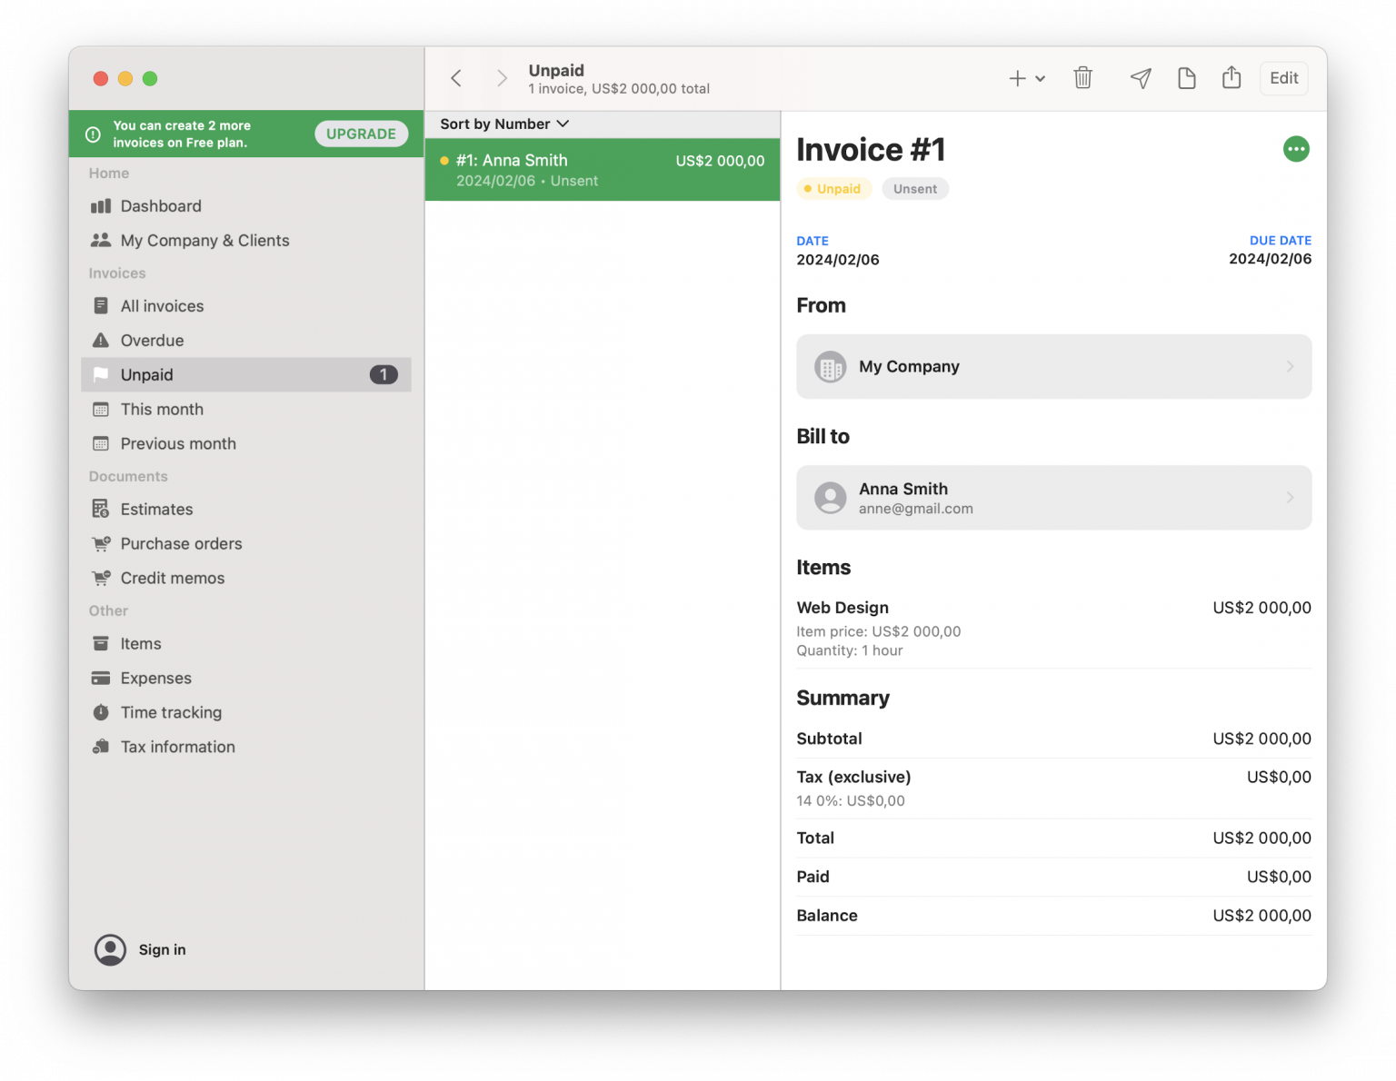Delete the invoice using the trash icon
Image resolution: width=1396 pixels, height=1081 pixels.
1082,78
